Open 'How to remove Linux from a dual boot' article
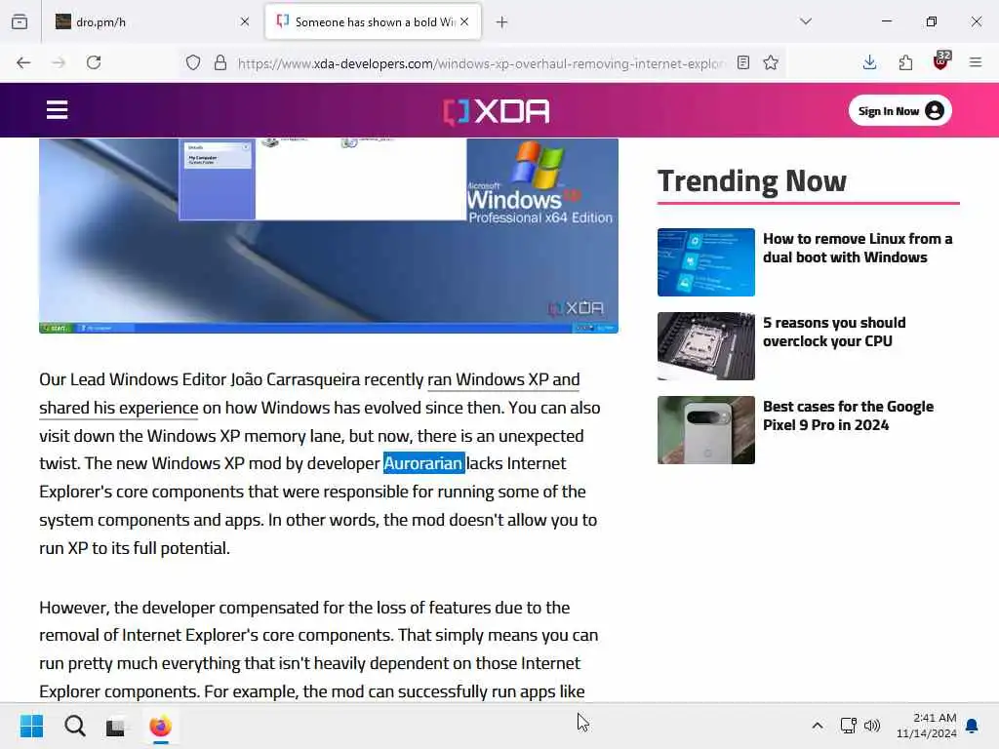 858,248
